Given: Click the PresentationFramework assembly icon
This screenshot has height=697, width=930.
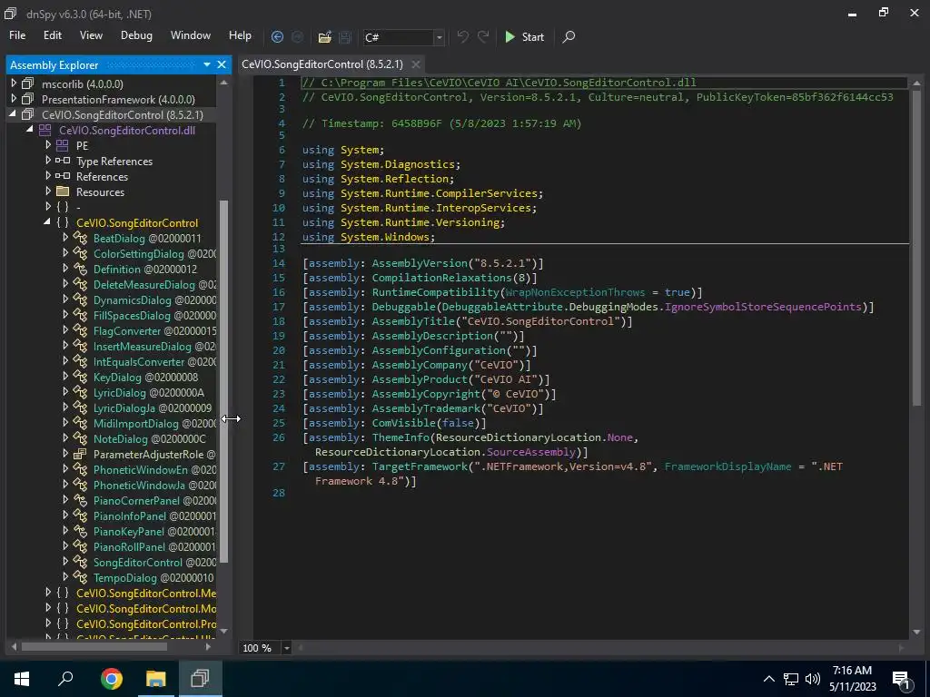Looking at the screenshot, I should [x=28, y=99].
